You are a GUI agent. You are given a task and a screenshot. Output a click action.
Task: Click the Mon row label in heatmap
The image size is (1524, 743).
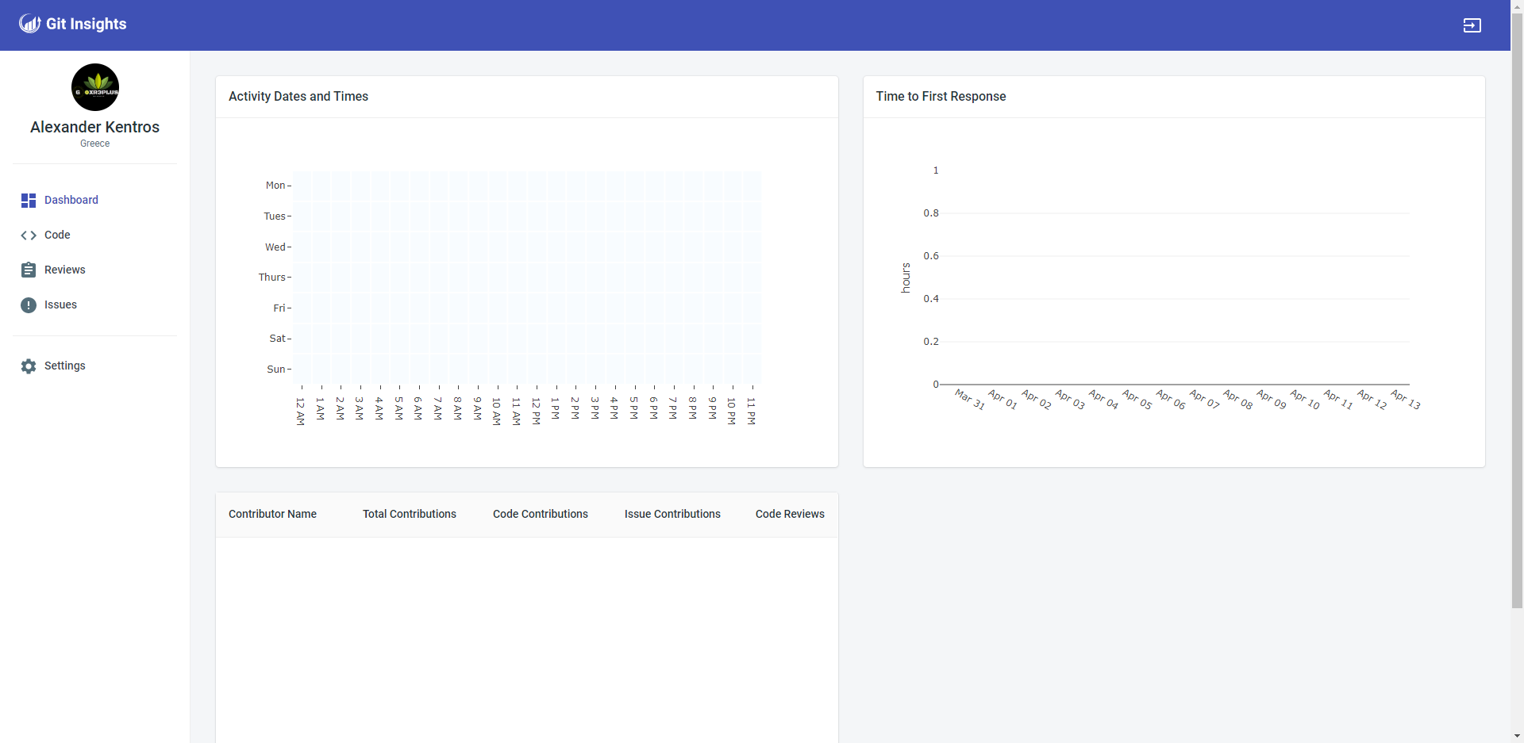point(275,186)
